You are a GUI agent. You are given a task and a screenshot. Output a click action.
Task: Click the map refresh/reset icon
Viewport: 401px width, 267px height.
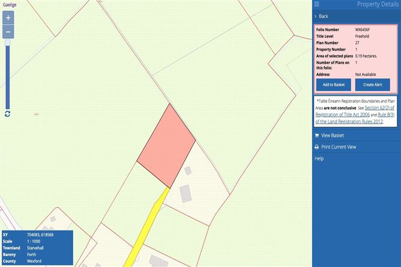click(7, 113)
